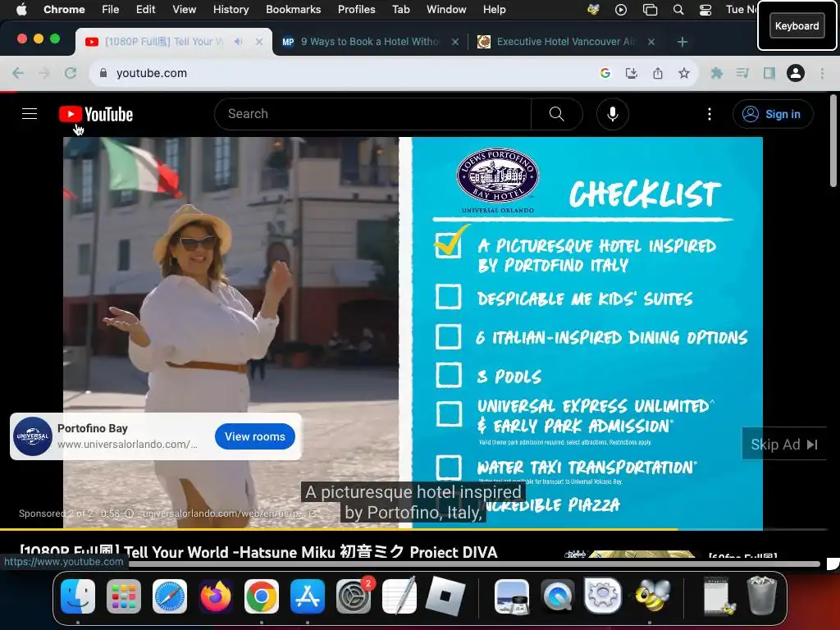Image resolution: width=840 pixels, height=630 pixels.
Task: Open the Bookmarks menu
Action: click(293, 9)
